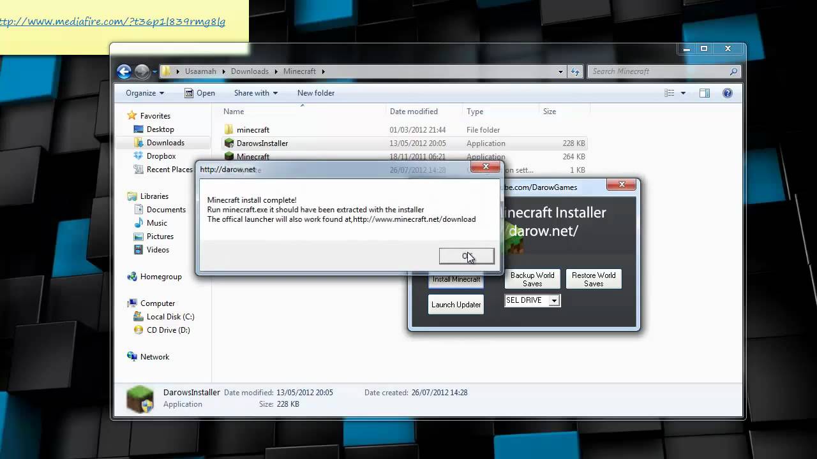The height and width of the screenshot is (459, 817).
Task: Click the Open toolbar icon
Action: (x=189, y=93)
